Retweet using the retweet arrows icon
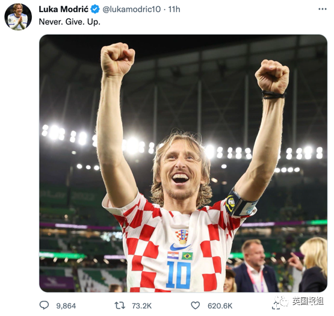Image resolution: width=334 pixels, height=316 pixels. [x=120, y=305]
